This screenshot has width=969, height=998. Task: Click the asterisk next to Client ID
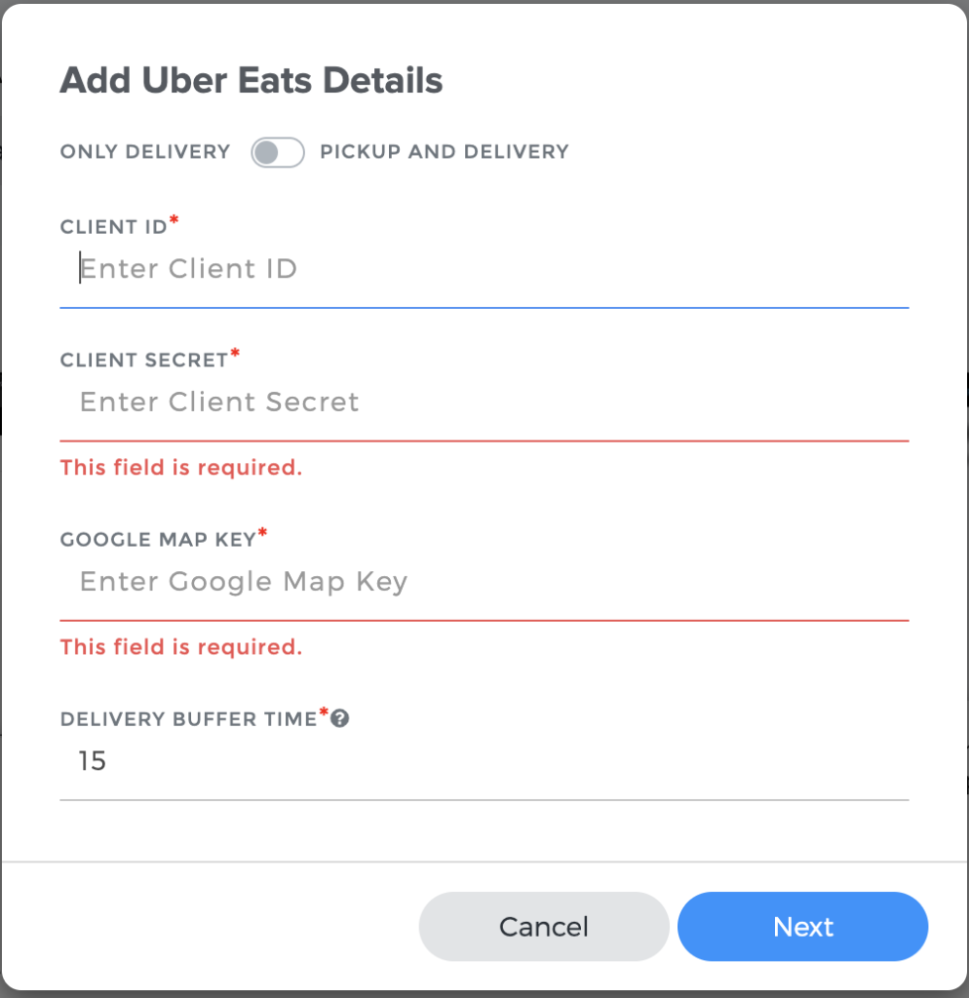pyautogui.click(x=173, y=219)
